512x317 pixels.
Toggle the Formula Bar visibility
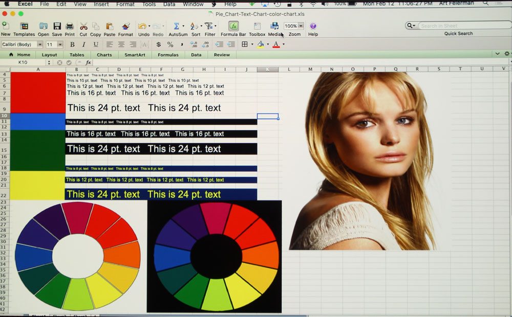(233, 26)
